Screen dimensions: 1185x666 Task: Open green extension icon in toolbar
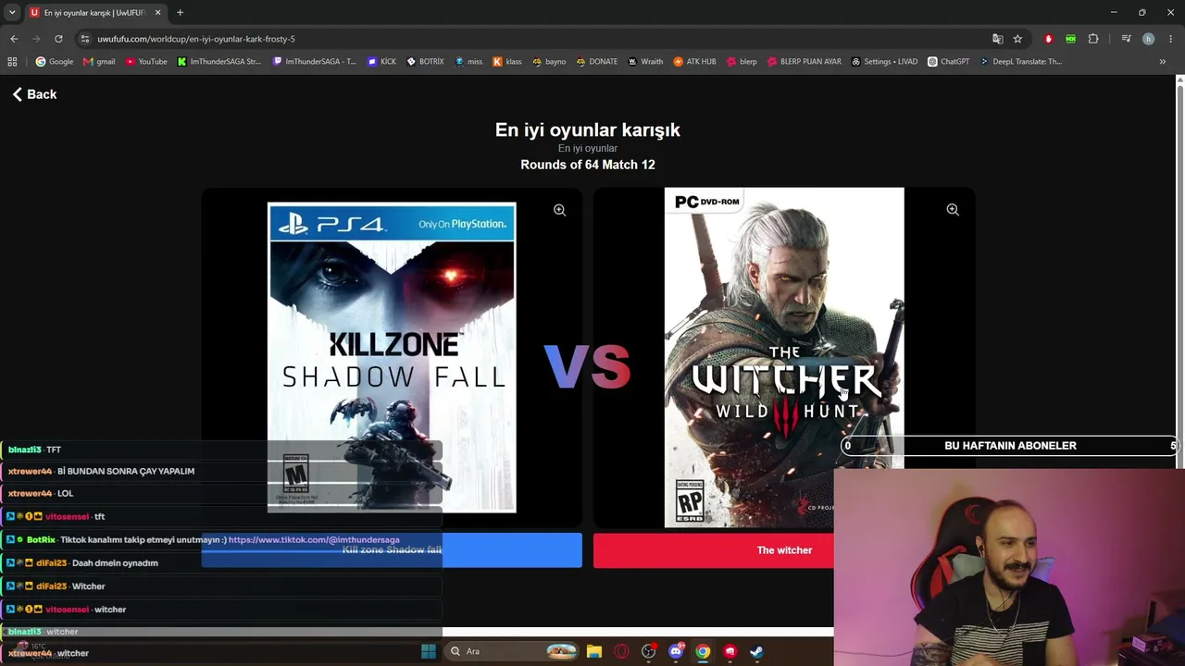click(1070, 39)
